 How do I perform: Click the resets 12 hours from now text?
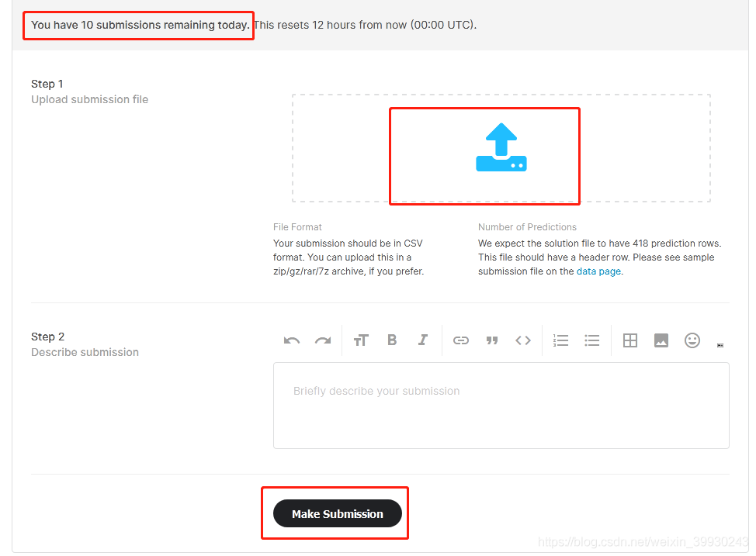(365, 25)
